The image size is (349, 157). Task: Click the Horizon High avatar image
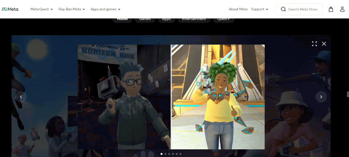pyautogui.click(x=124, y=97)
